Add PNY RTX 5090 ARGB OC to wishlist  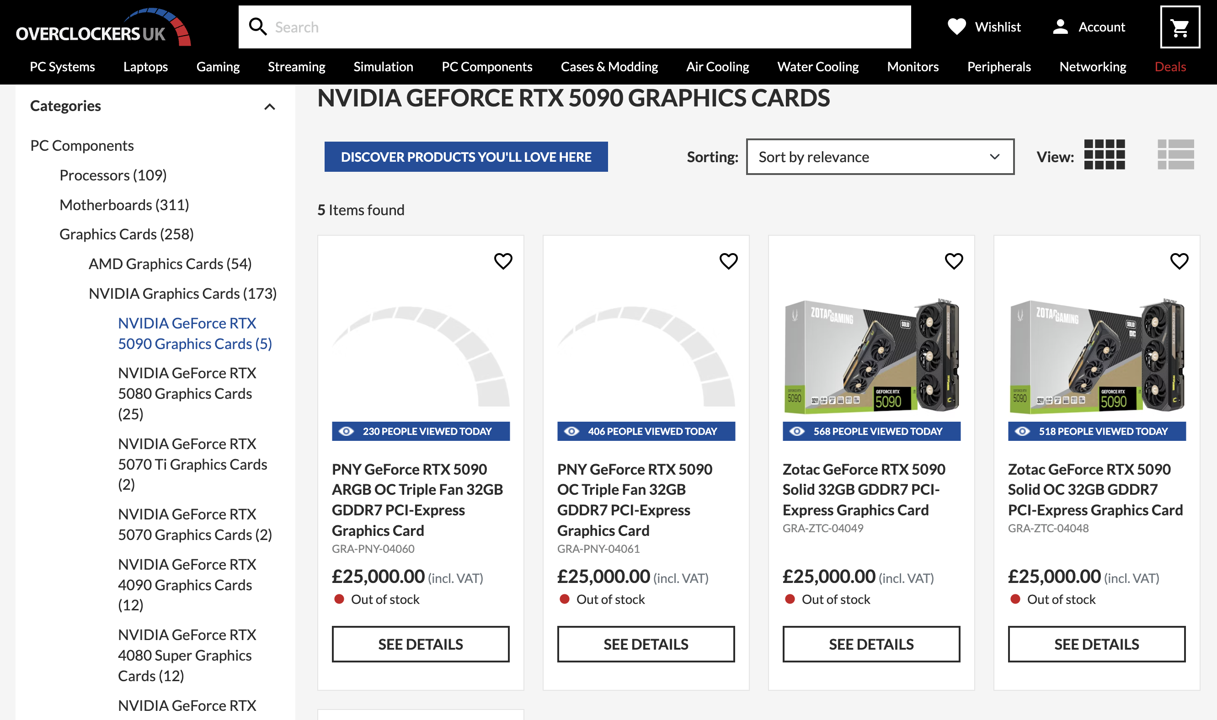click(x=503, y=261)
